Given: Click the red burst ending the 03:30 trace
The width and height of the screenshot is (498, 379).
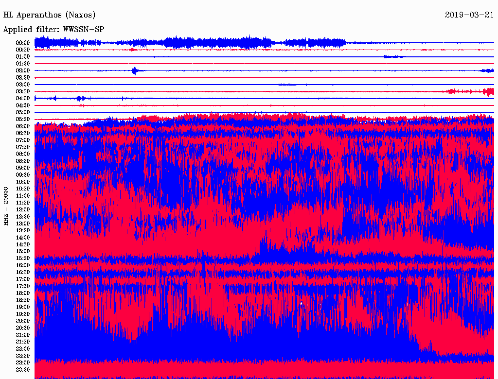Looking at the screenshot, I should pyautogui.click(x=488, y=91).
